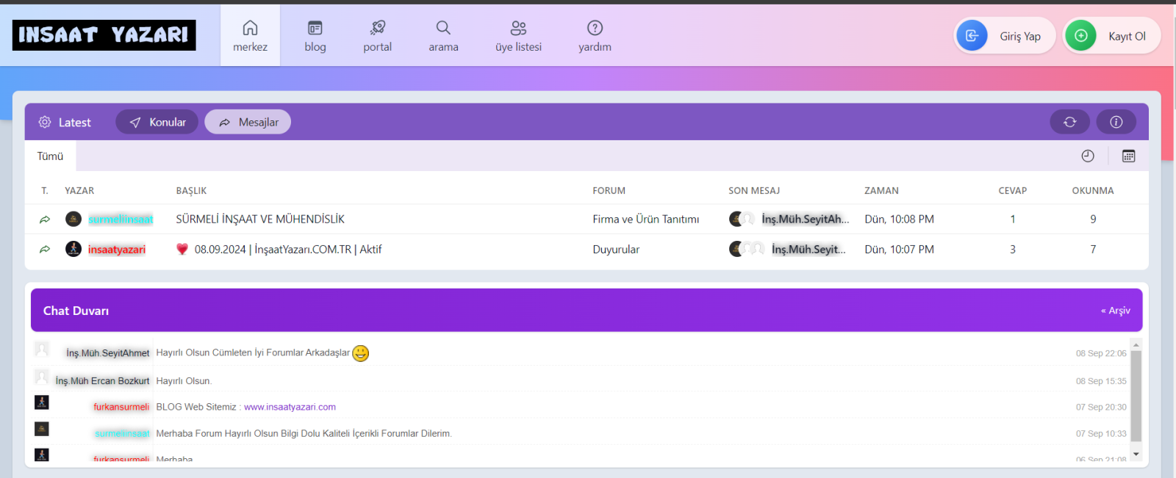Click the Giriş Yap button
Viewport: 1176px width, 478px height.
1005,36
